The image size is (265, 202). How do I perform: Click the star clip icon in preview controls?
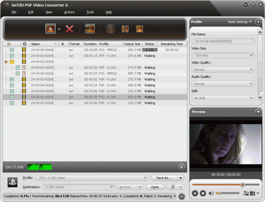[x=246, y=193]
